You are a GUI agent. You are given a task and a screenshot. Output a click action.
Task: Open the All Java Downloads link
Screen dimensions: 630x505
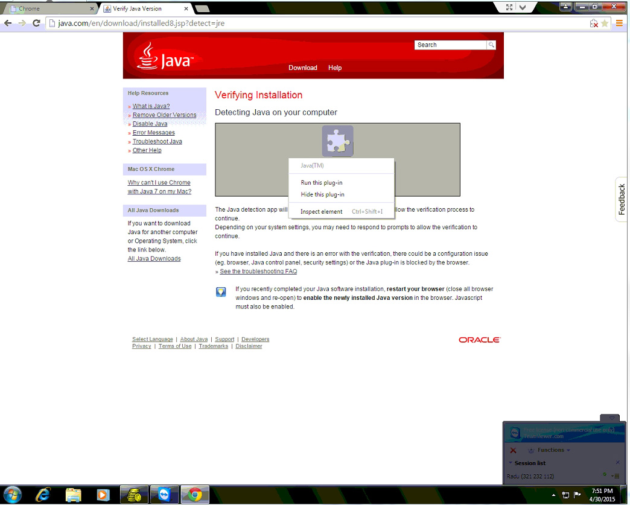click(154, 259)
